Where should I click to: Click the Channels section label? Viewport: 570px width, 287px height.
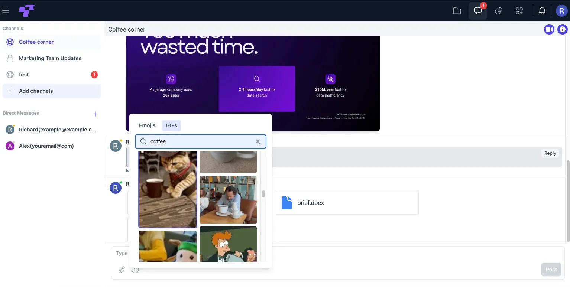pyautogui.click(x=13, y=29)
